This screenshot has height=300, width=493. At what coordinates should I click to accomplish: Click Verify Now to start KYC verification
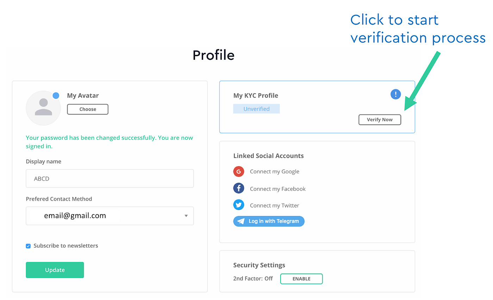coord(380,119)
